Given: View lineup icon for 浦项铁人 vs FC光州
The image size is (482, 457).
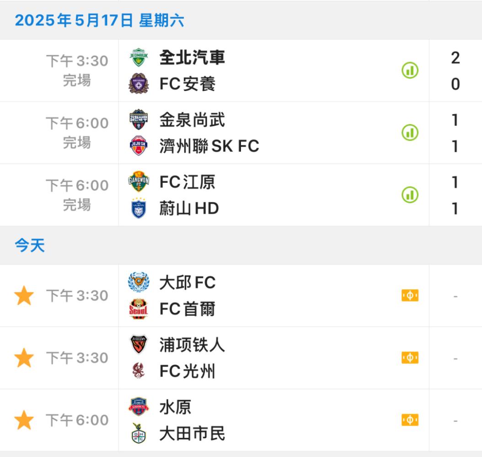Looking at the screenshot, I should click(x=410, y=357).
